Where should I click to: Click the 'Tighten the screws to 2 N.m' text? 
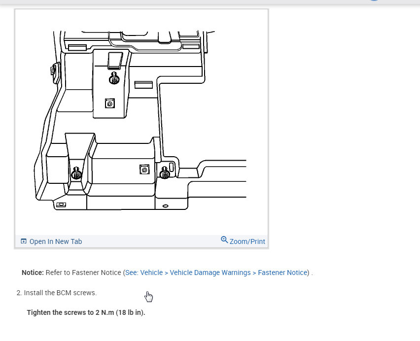pyautogui.click(x=70, y=312)
